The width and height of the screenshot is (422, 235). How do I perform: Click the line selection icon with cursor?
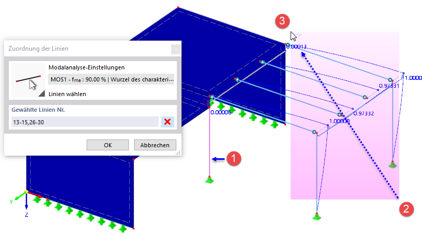click(28, 80)
